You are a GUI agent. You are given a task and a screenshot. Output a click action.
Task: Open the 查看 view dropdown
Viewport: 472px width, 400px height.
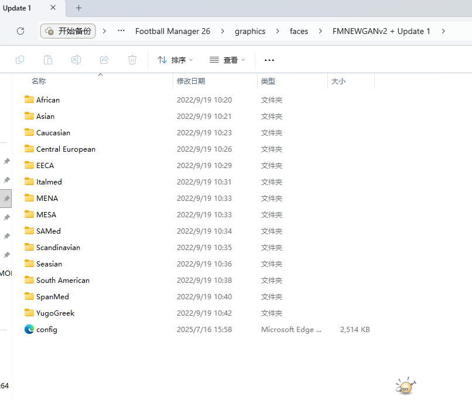(x=227, y=60)
